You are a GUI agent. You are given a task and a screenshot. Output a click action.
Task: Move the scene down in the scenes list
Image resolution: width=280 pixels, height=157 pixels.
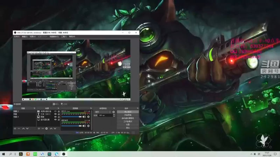click(27, 128)
